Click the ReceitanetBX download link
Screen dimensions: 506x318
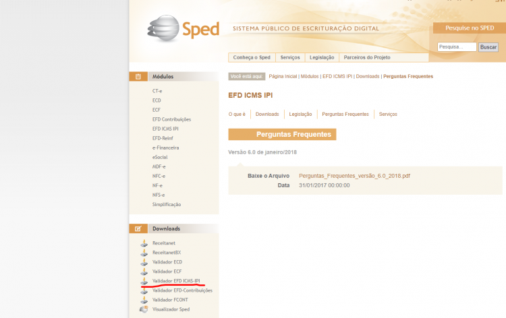[x=167, y=253]
